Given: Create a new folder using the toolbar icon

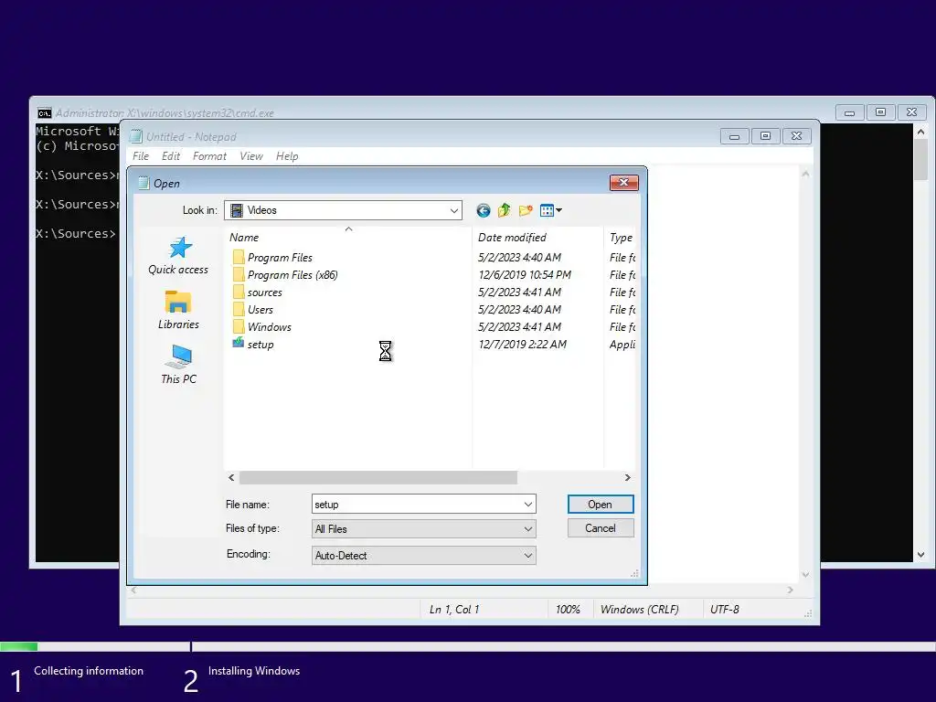Looking at the screenshot, I should point(526,210).
